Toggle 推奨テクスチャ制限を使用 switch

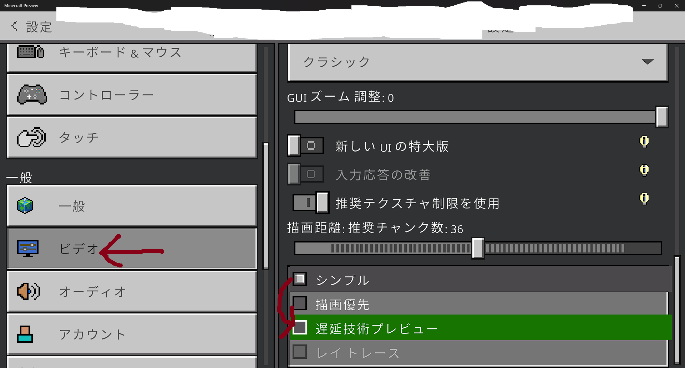[x=311, y=203]
